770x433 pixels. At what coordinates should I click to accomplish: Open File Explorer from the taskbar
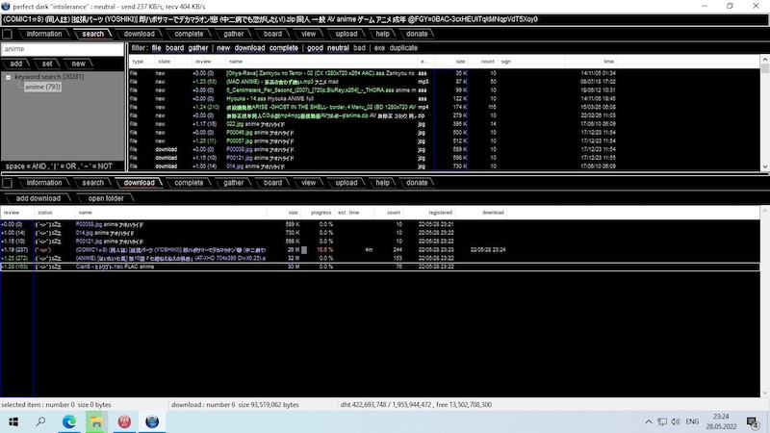pyautogui.click(x=97, y=421)
